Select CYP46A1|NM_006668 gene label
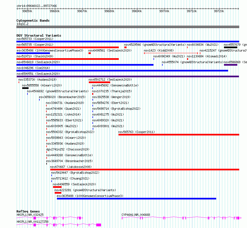Screen dimensions: 247x228 click(x=136, y=215)
